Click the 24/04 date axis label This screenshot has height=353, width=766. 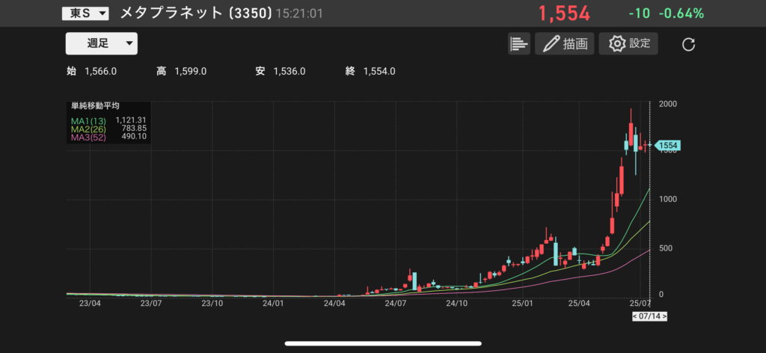pos(334,304)
